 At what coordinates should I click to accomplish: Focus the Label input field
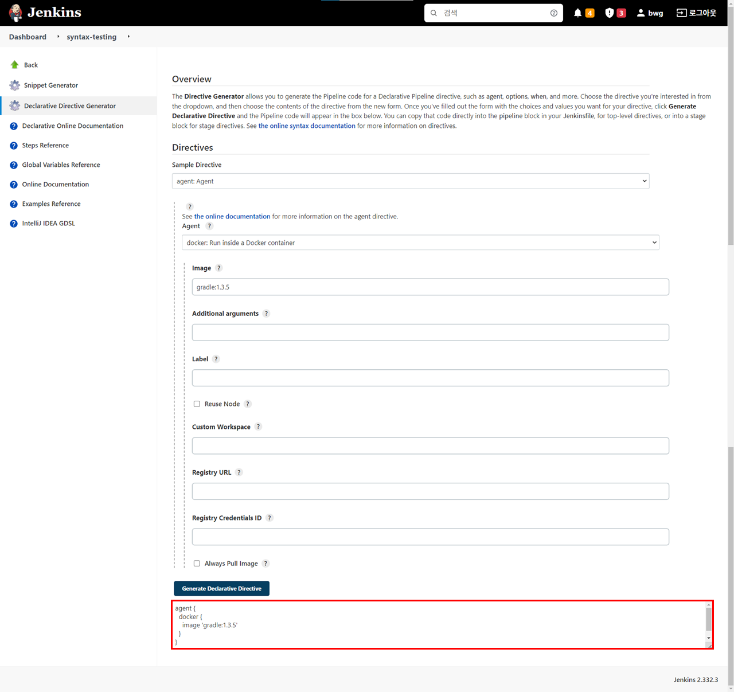[430, 378]
